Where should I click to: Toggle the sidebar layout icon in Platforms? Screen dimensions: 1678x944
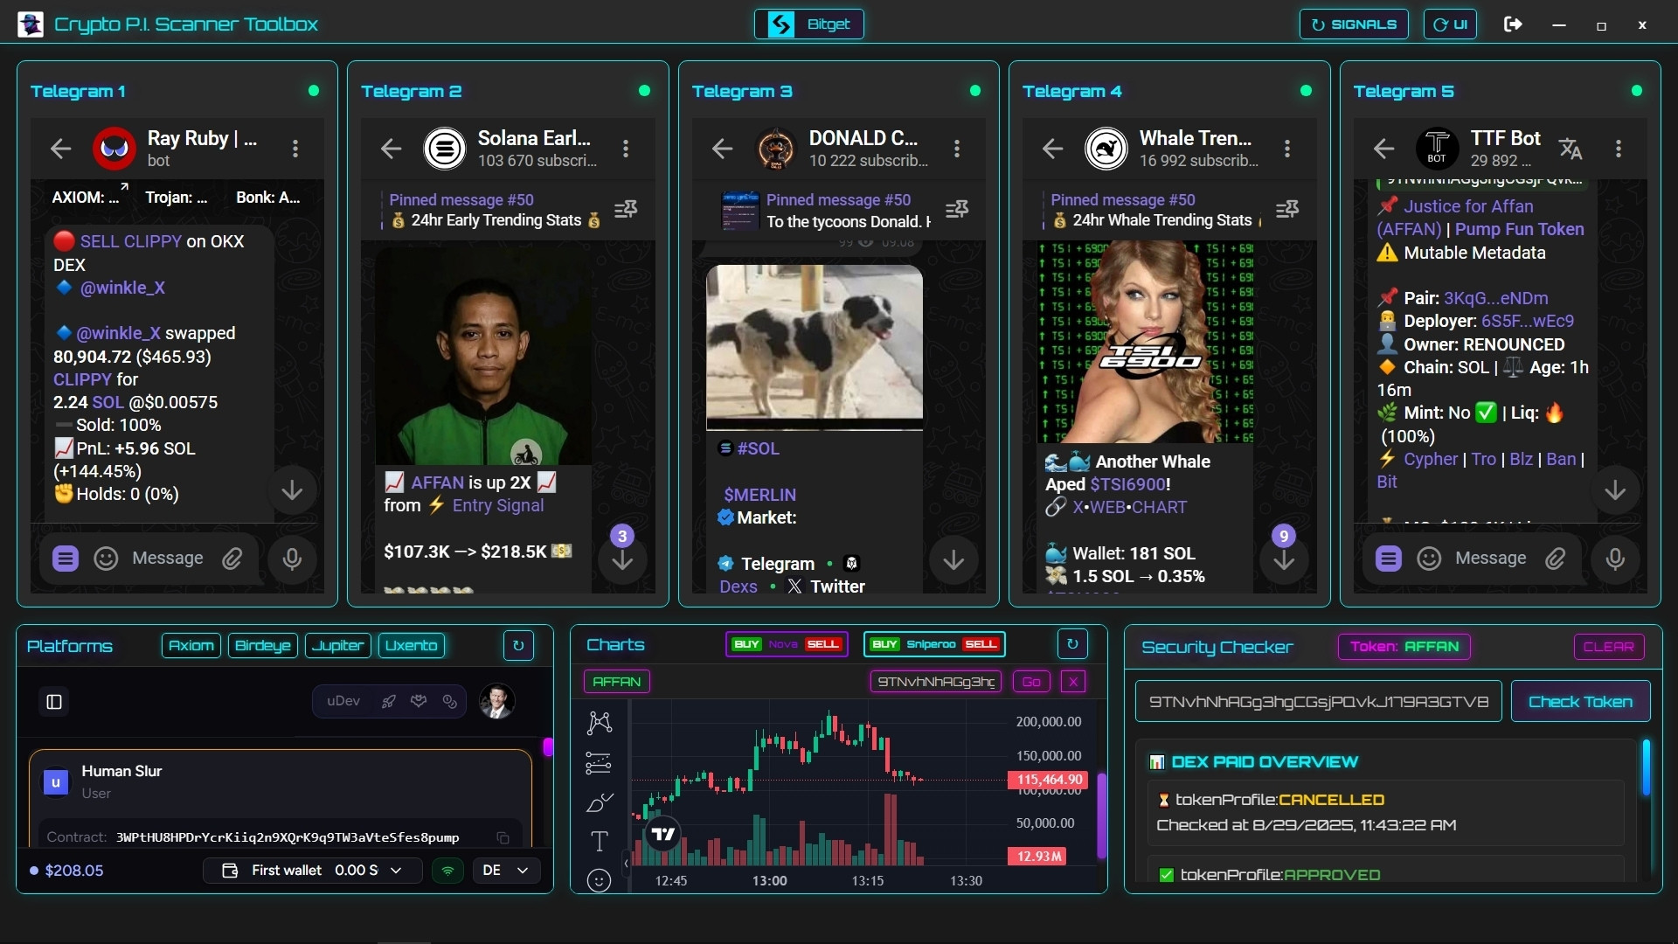[x=54, y=702]
